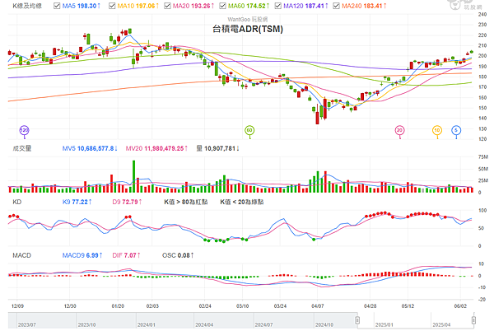Click the MA240 183.41 value label
Image resolution: width=494 pixels, height=331 pixels.
[364, 6]
